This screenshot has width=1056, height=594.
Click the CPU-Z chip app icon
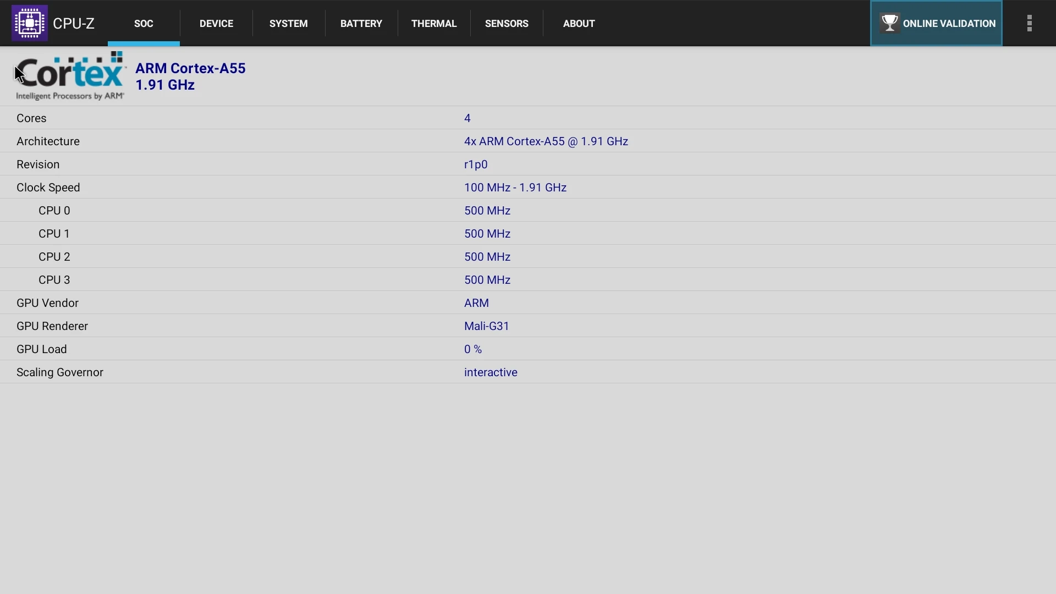(x=29, y=23)
